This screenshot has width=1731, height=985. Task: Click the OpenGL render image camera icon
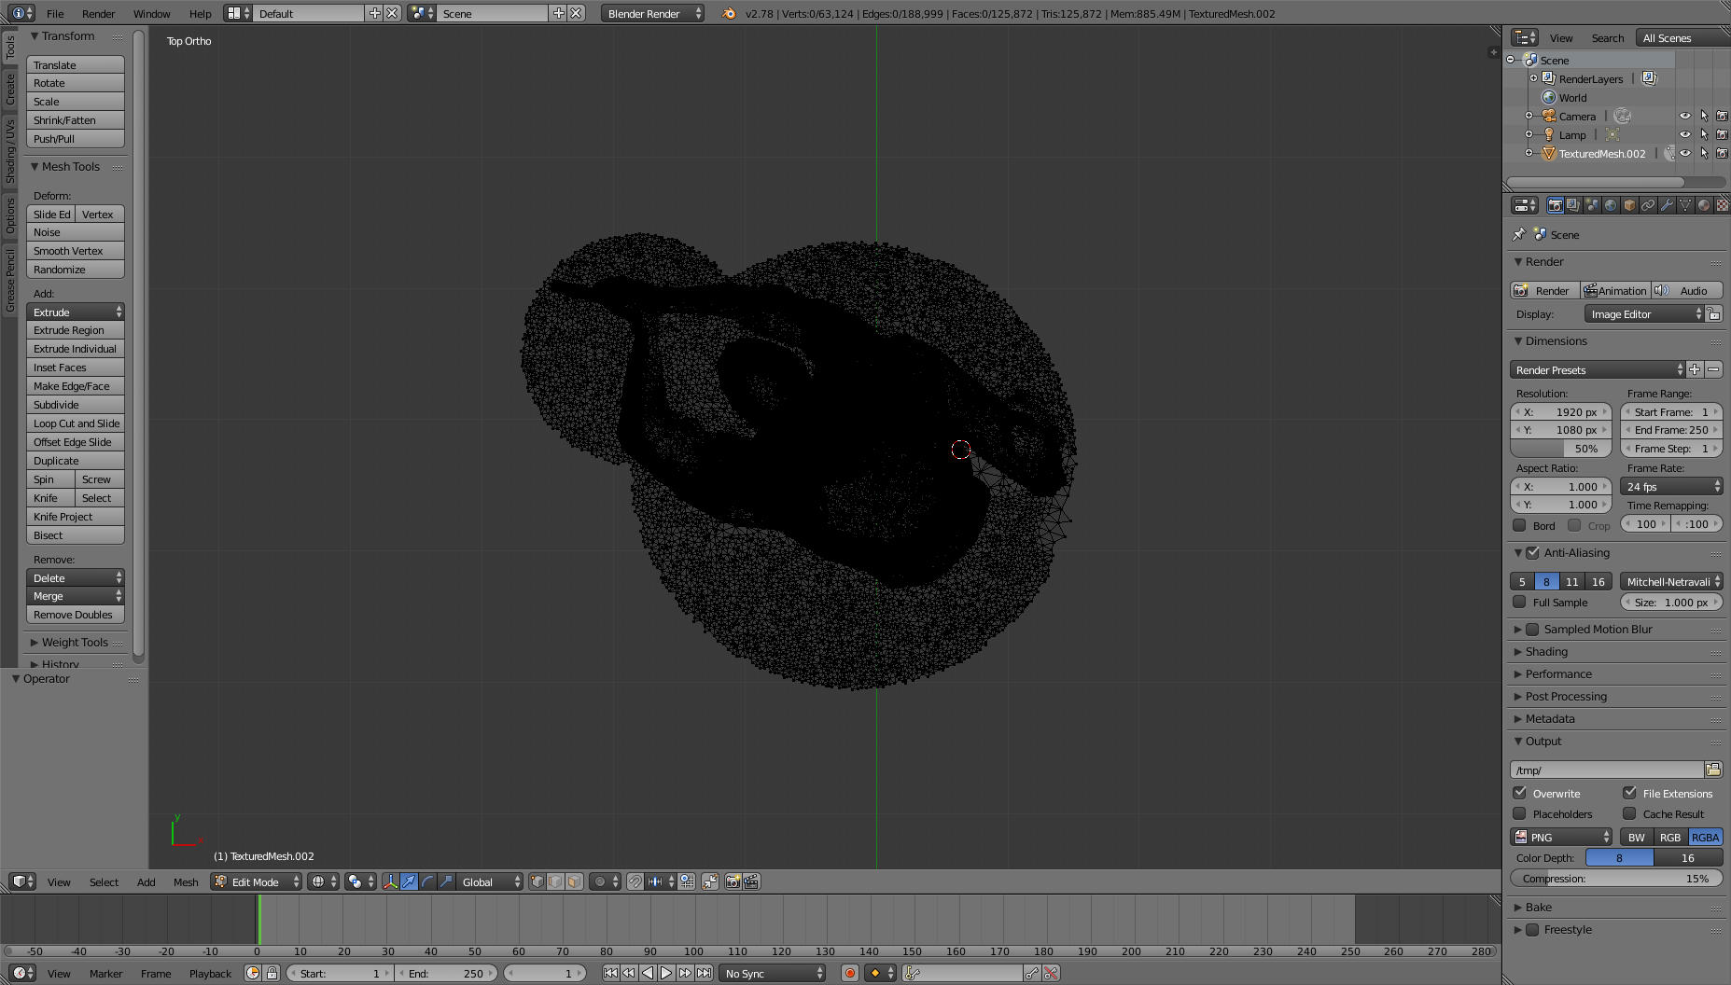pyautogui.click(x=733, y=881)
